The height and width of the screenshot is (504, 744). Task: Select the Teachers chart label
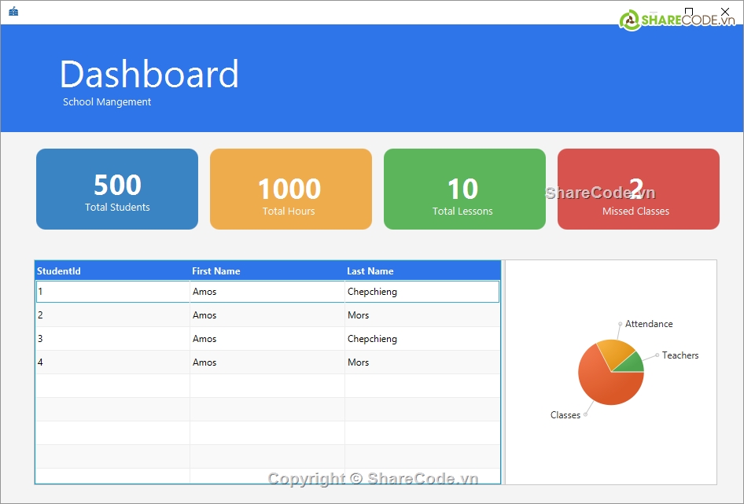(x=680, y=355)
